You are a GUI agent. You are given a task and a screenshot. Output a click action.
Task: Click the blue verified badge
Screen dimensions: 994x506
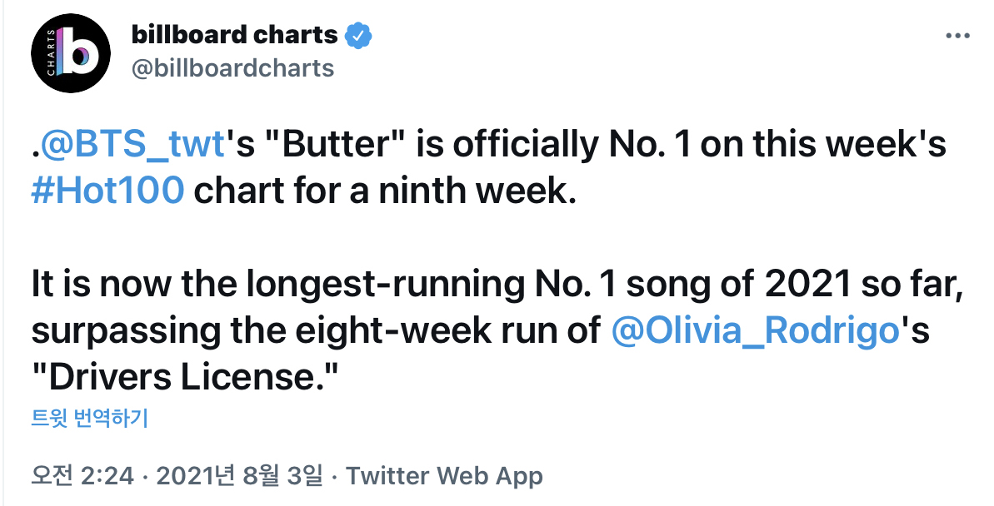(358, 36)
